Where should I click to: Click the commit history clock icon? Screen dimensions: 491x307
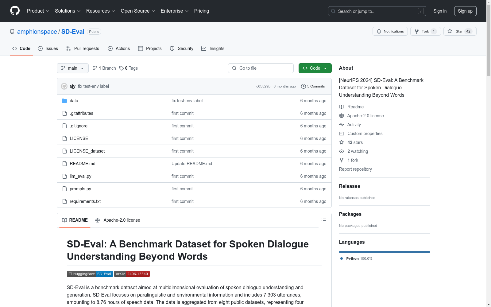[303, 86]
